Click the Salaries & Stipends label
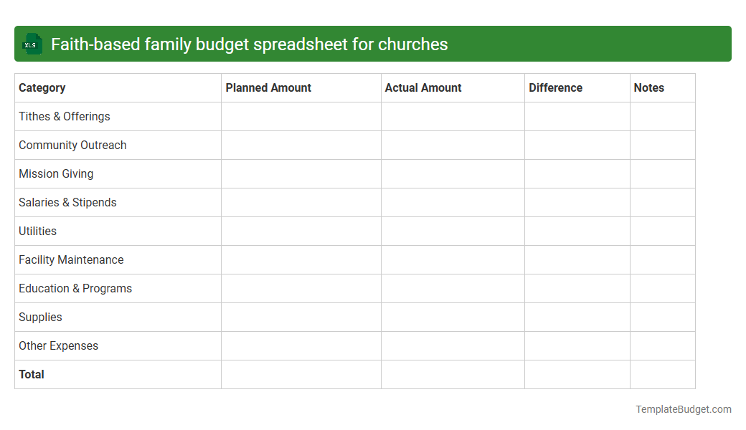 [67, 202]
